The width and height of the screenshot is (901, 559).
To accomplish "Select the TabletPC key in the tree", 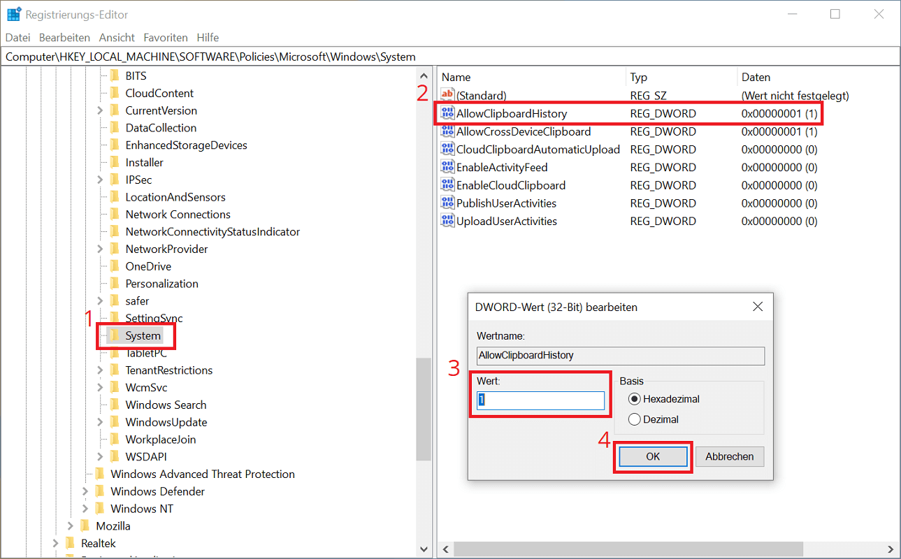I will point(146,353).
